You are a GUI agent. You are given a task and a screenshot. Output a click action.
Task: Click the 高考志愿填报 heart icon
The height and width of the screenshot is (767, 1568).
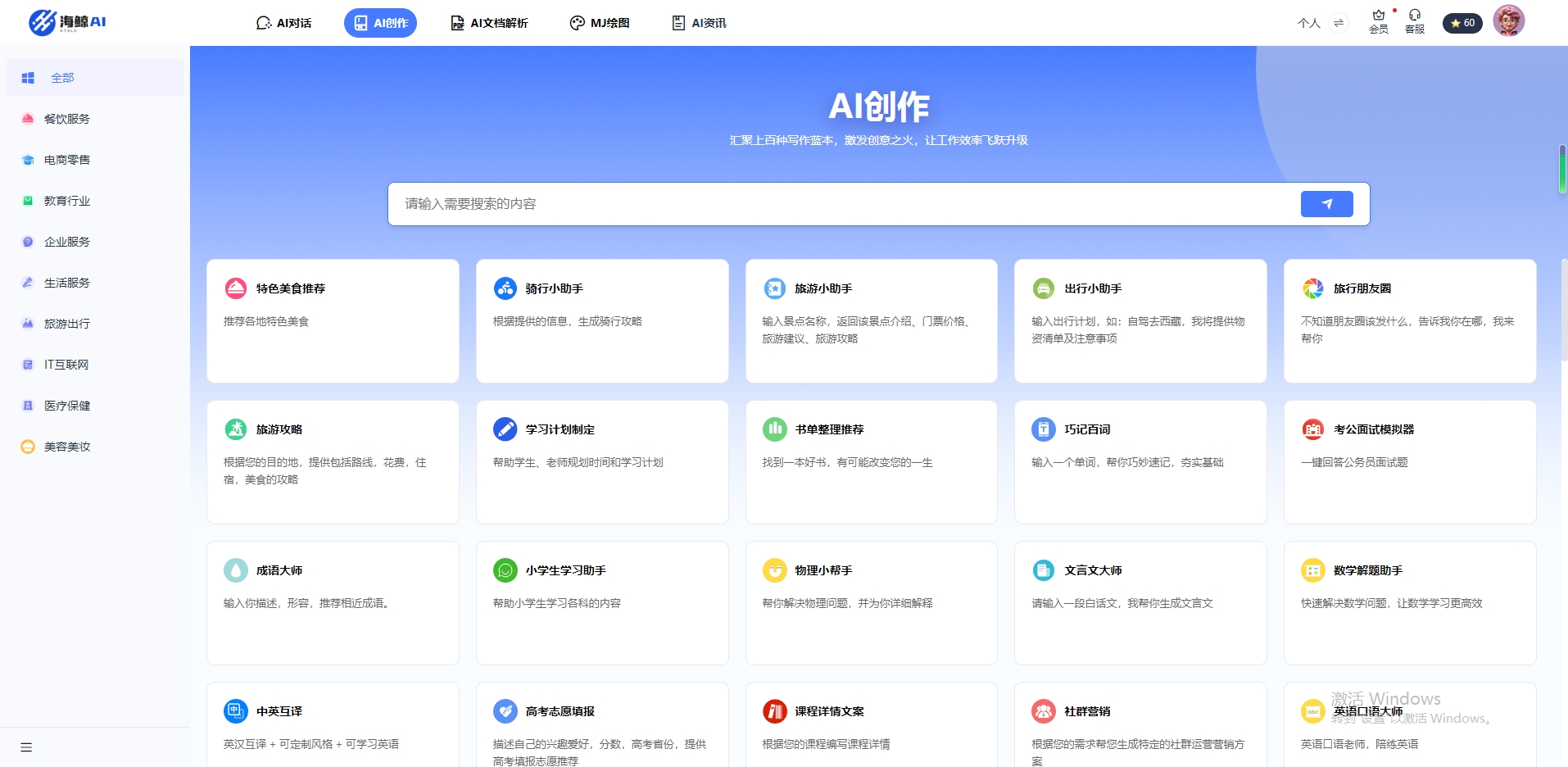[505, 711]
